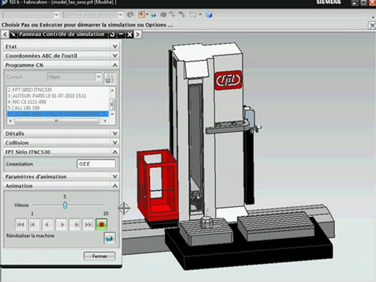Viewport: 376px width, 282px height.
Task: Click the icon at the right end of the cue line
Action: click(x=372, y=25)
